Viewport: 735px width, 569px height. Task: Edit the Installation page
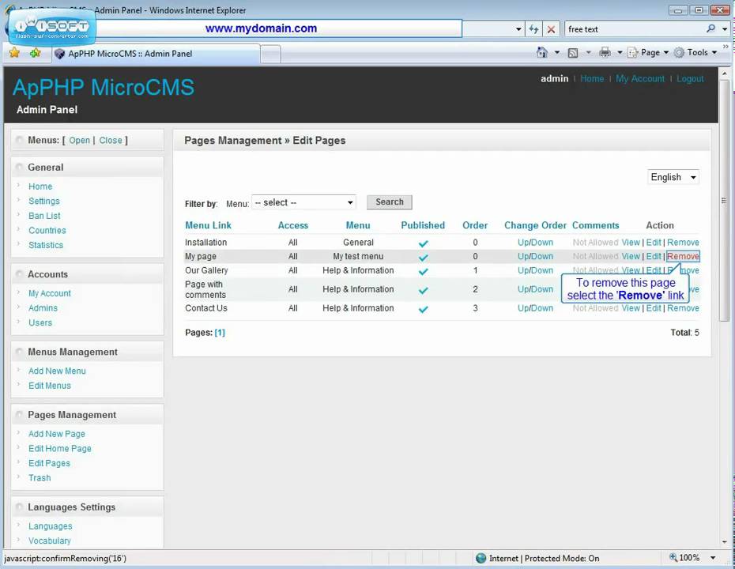point(654,243)
